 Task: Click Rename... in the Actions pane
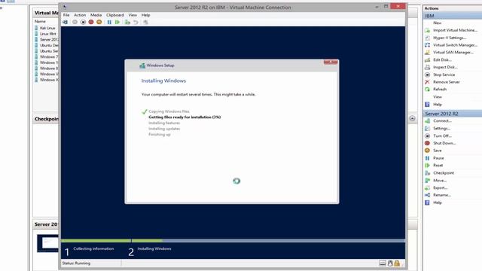[x=442, y=195]
